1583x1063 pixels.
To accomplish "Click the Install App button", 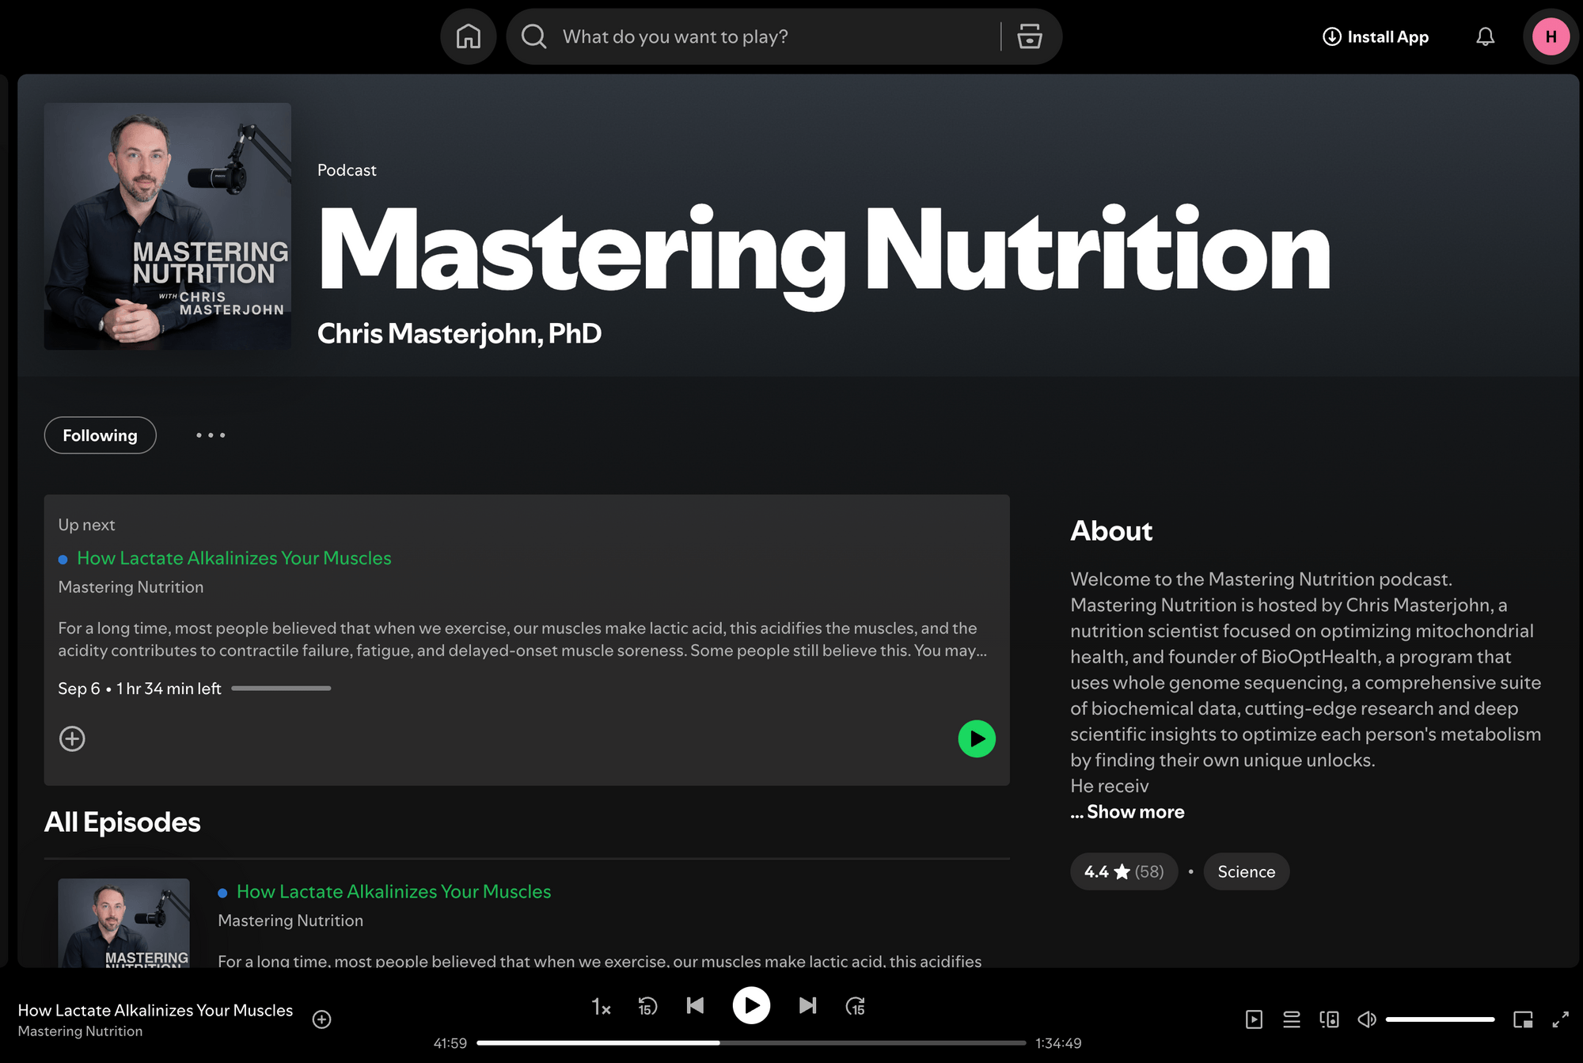I will [x=1376, y=36].
